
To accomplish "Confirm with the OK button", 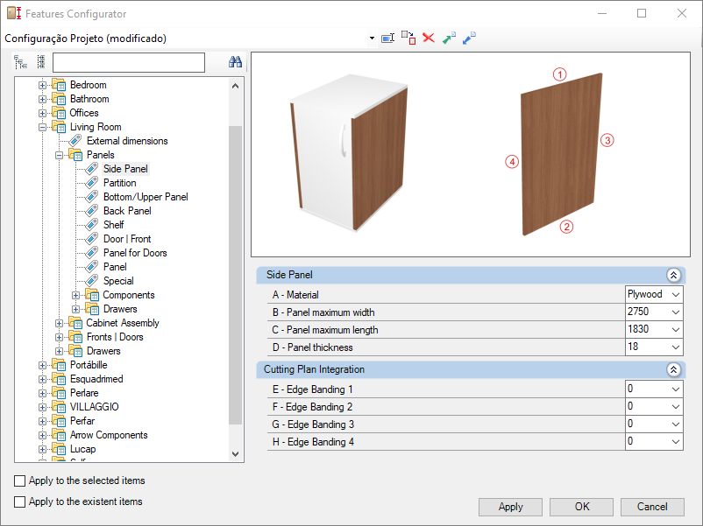I will 581,507.
